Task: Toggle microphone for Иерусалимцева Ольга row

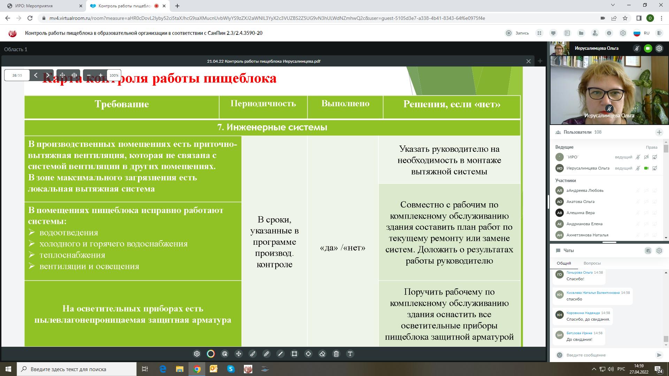Action: pos(638,168)
